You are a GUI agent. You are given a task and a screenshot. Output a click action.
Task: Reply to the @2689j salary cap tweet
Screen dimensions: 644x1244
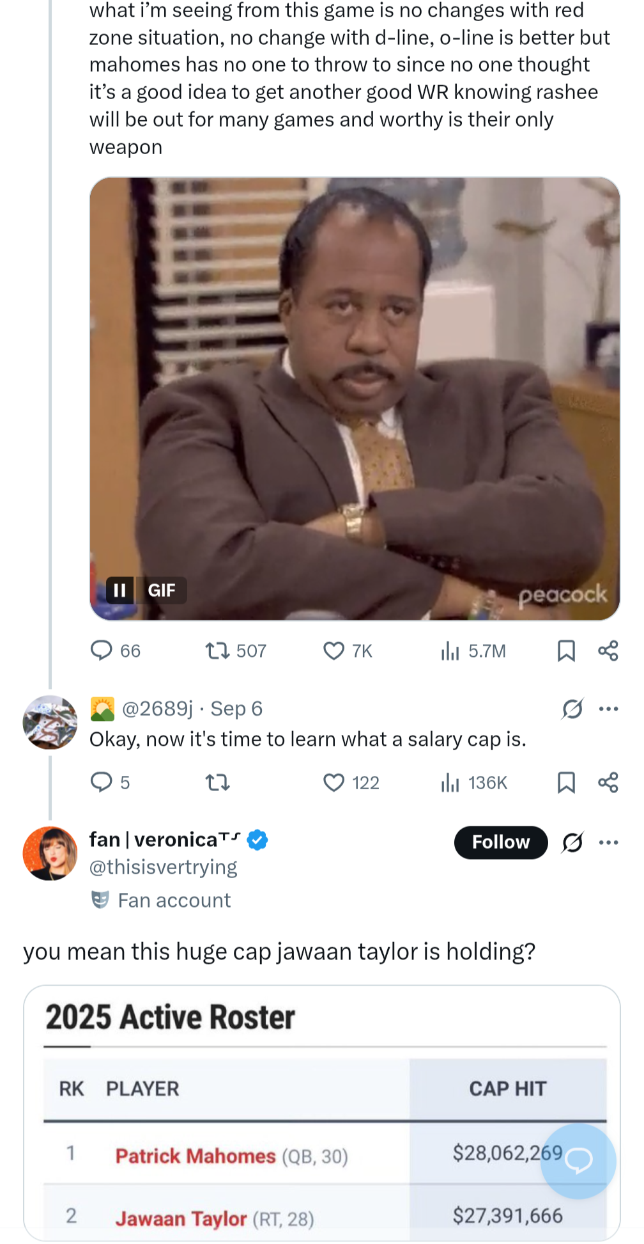102,782
